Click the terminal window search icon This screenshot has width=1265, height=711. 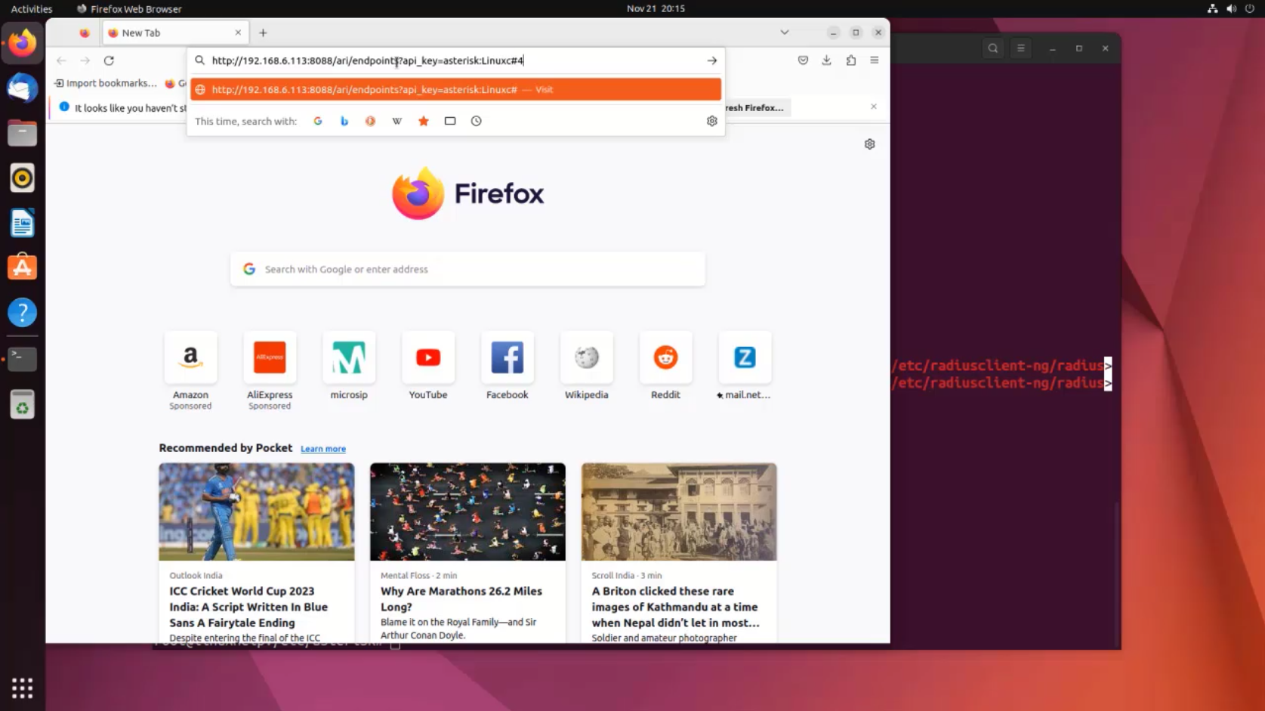(x=993, y=48)
